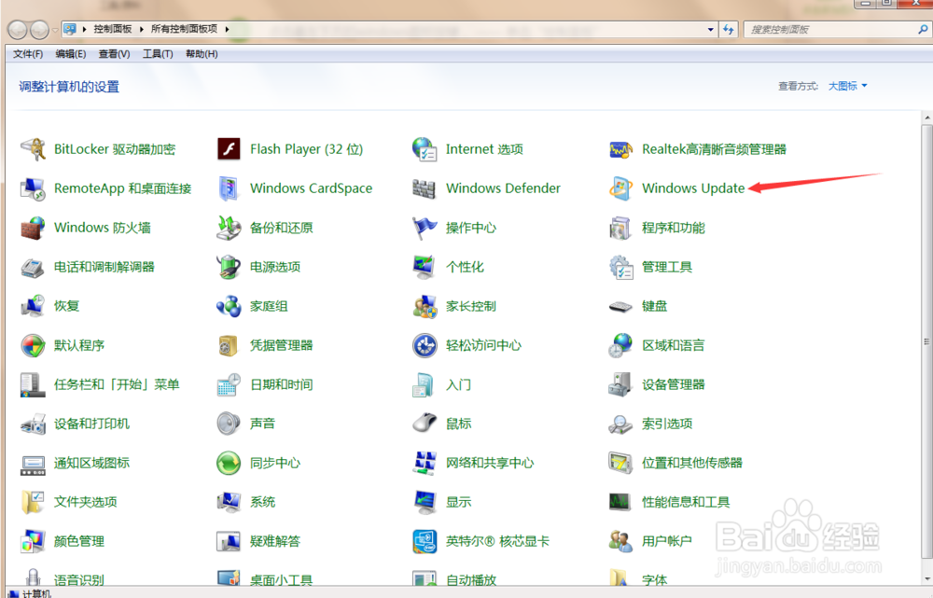Click the Windows 防火墙 icon
The width and height of the screenshot is (933, 598).
click(33, 228)
